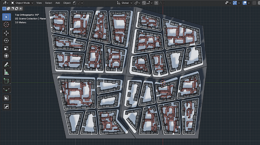Select the Transform tool
The height and width of the screenshot is (145, 260).
pos(6,56)
